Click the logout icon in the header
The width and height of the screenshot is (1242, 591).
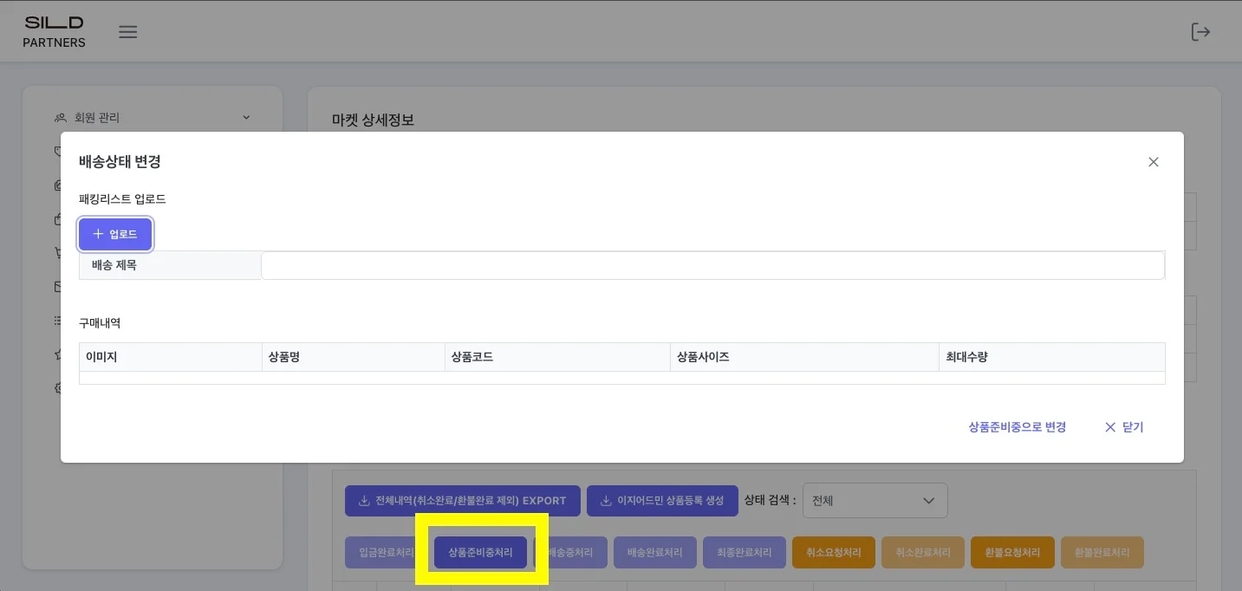[1200, 32]
